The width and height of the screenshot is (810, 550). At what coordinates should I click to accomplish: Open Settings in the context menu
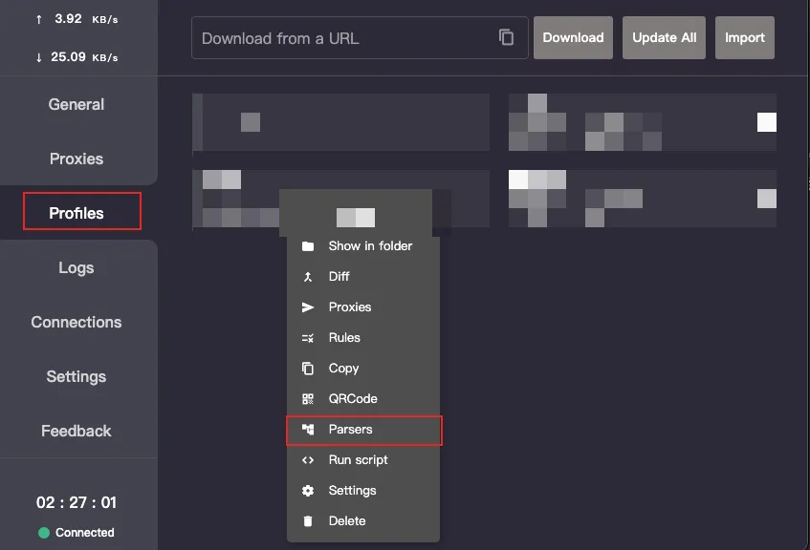pos(363,490)
